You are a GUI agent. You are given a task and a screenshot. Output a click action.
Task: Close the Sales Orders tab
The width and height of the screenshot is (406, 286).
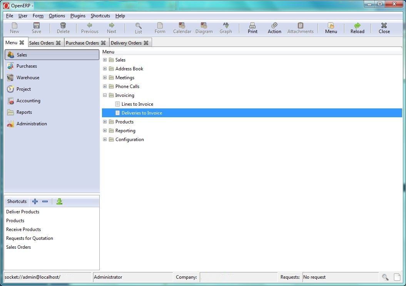point(58,43)
